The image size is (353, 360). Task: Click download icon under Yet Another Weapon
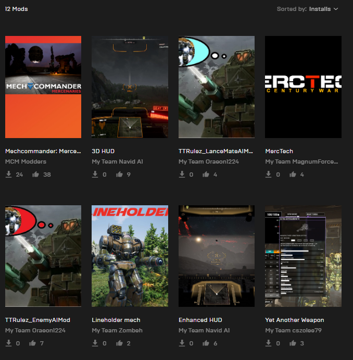click(269, 343)
